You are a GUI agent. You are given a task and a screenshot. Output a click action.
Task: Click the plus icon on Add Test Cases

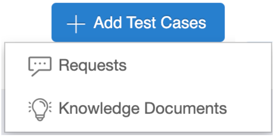76,23
